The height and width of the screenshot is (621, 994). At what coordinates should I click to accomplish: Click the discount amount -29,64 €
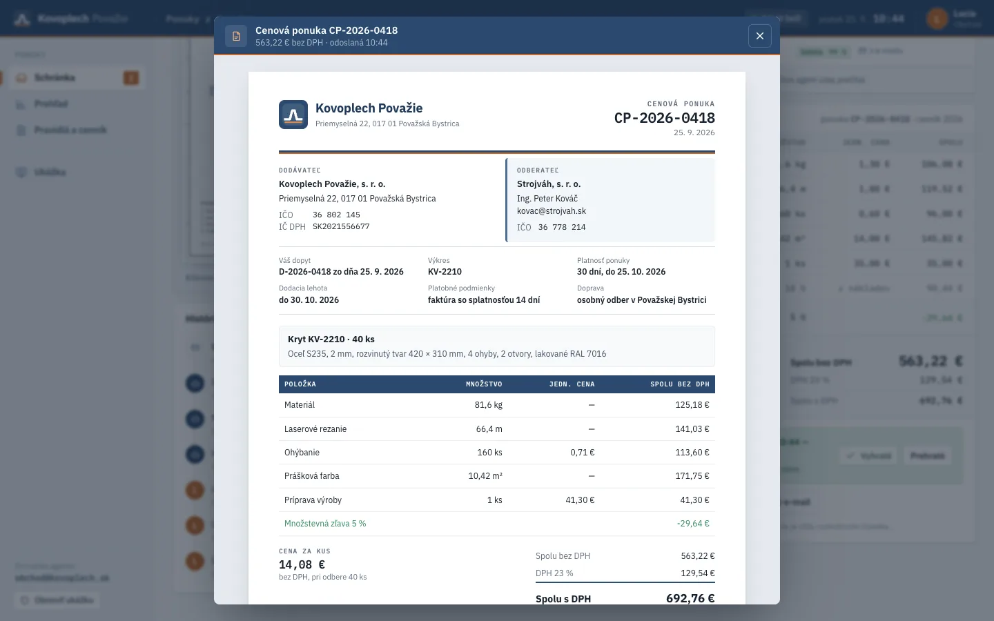point(693,524)
